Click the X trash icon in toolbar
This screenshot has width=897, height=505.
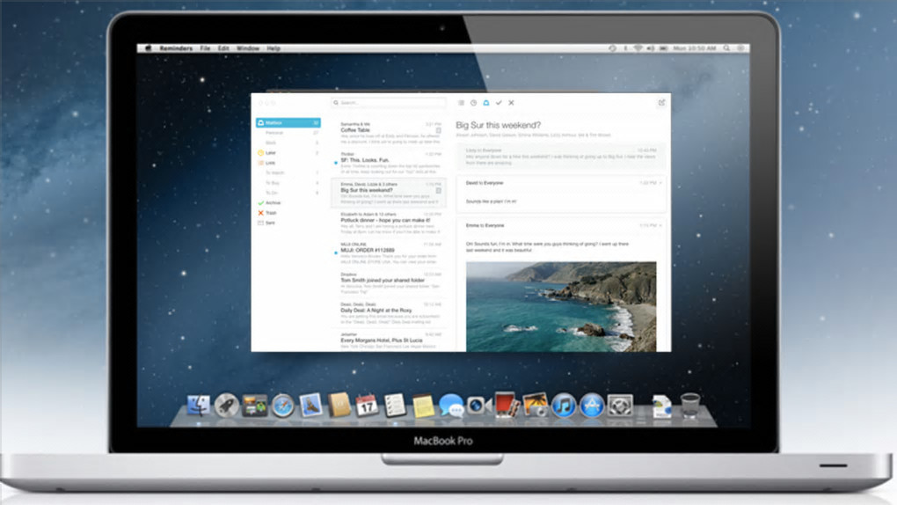[512, 103]
